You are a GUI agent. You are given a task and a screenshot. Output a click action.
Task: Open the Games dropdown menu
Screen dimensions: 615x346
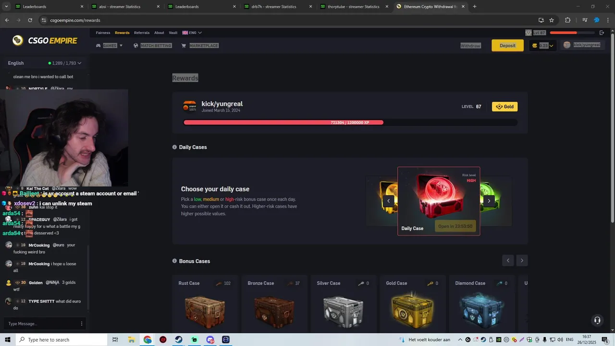coord(110,46)
